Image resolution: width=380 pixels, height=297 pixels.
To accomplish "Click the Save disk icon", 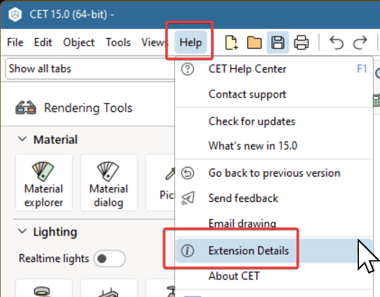I will coord(278,42).
